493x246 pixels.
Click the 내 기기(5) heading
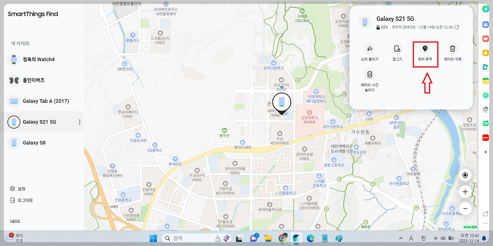click(x=20, y=43)
